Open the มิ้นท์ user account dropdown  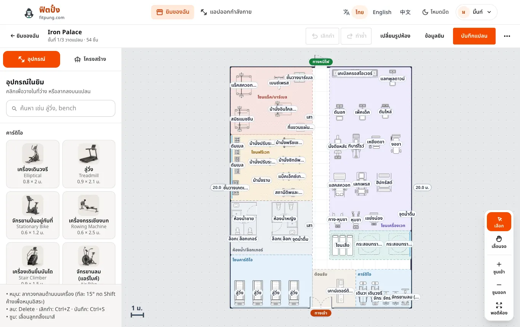pos(476,12)
